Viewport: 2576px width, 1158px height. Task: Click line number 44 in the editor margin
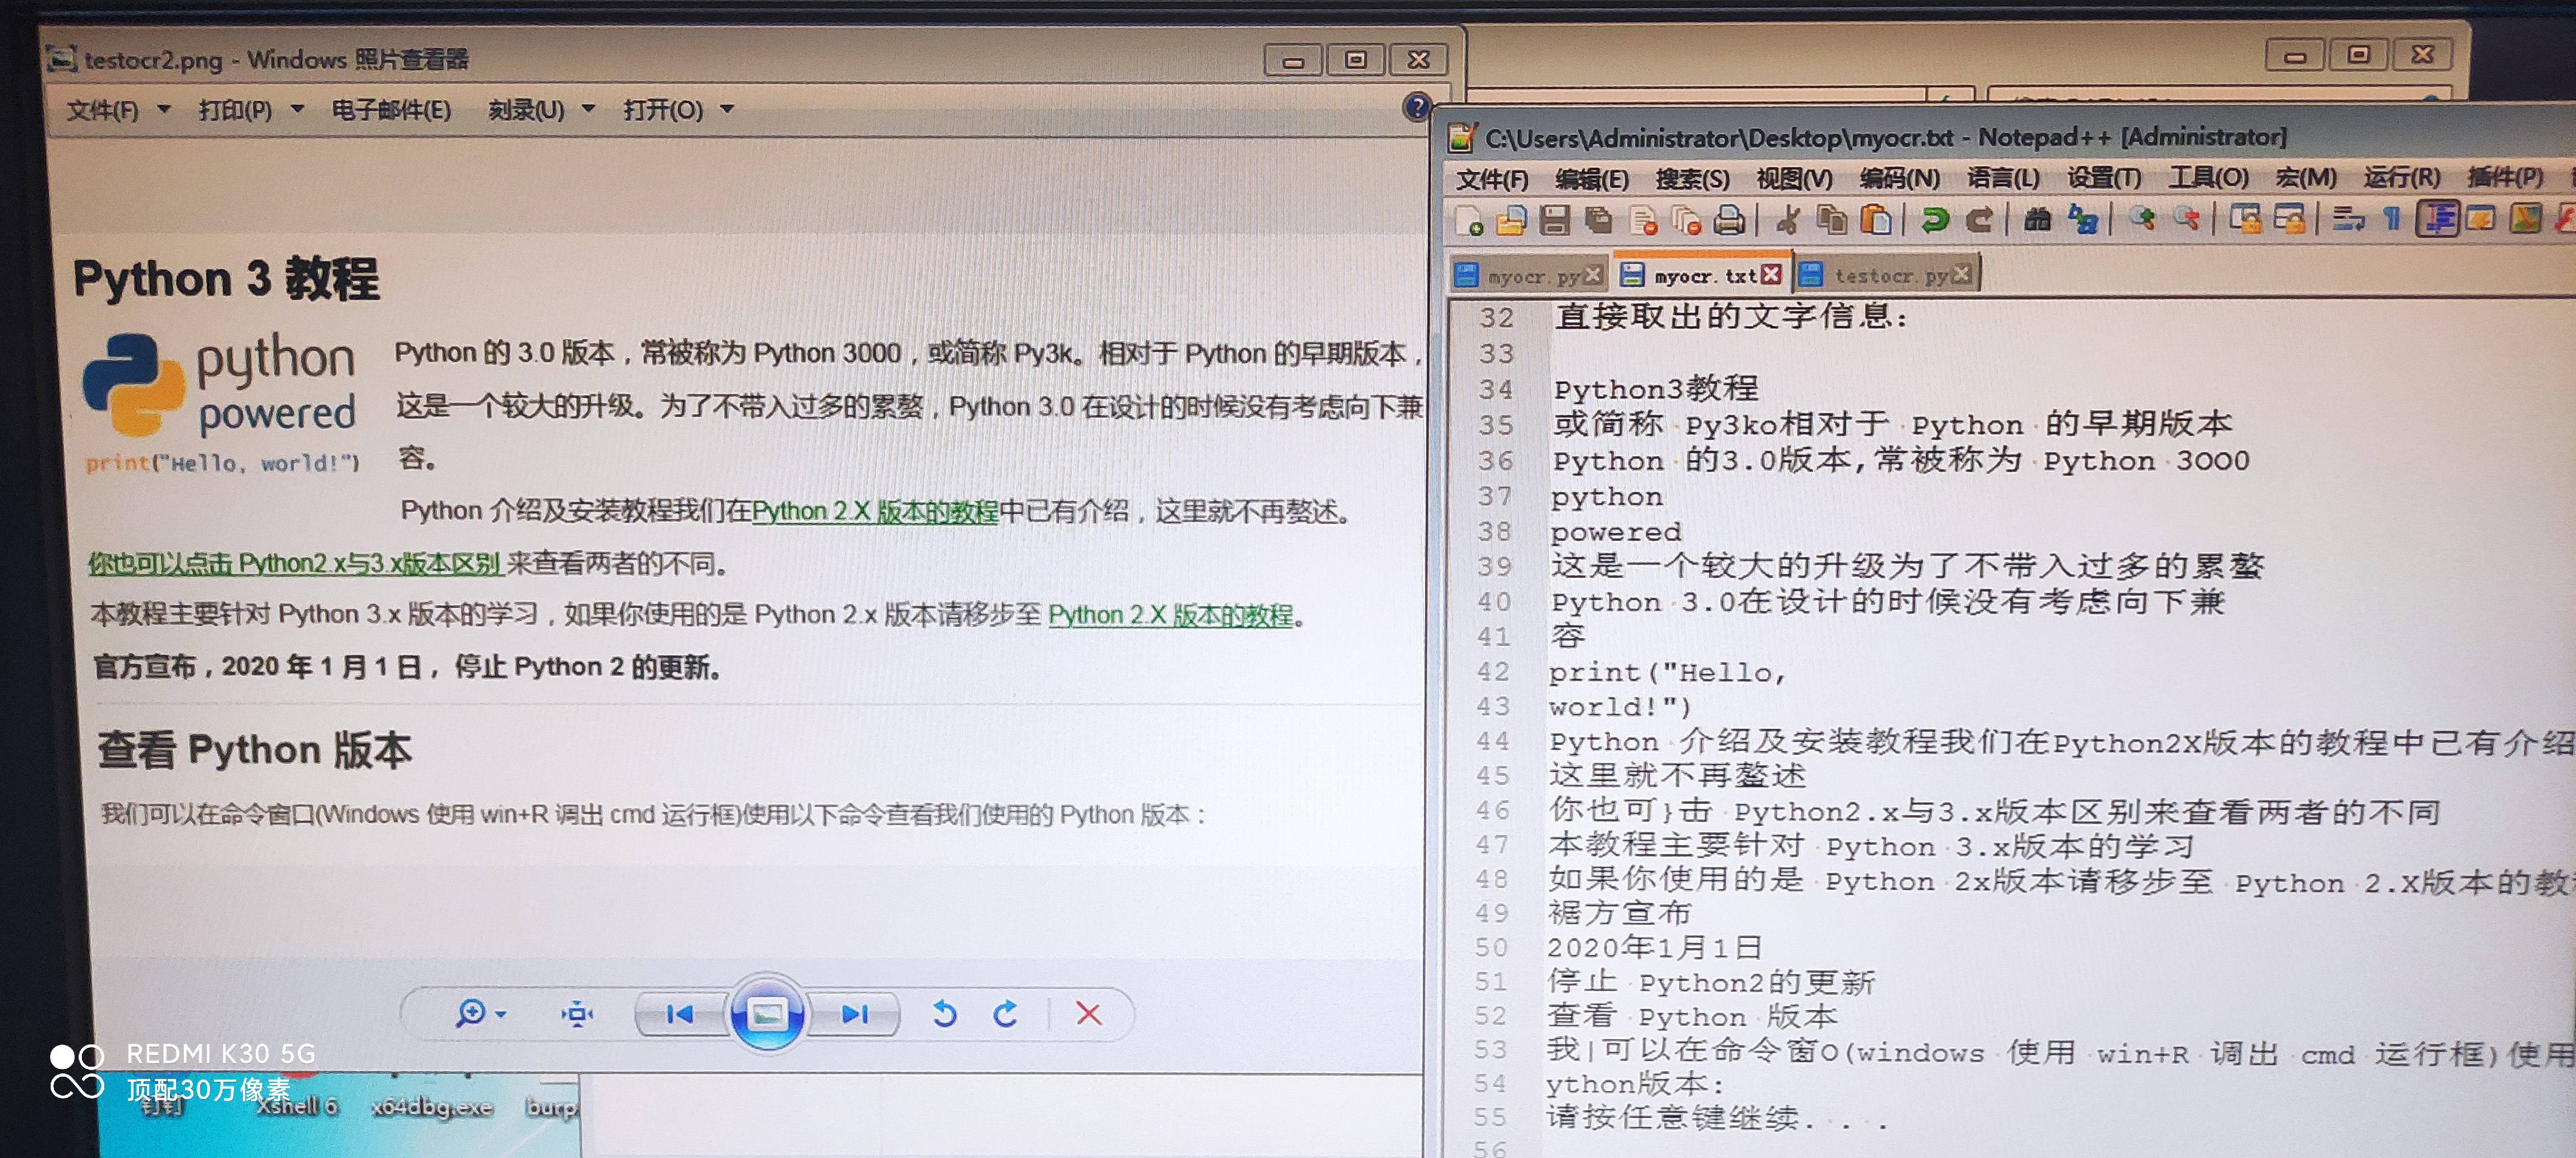pyautogui.click(x=1492, y=742)
